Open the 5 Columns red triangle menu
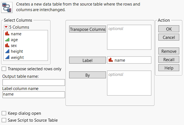This screenshot has width=184, height=125. point(6,27)
